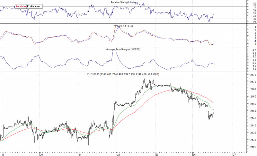Select the FUS50015 price chart title
The width and height of the screenshot is (257, 156).
tap(123, 74)
